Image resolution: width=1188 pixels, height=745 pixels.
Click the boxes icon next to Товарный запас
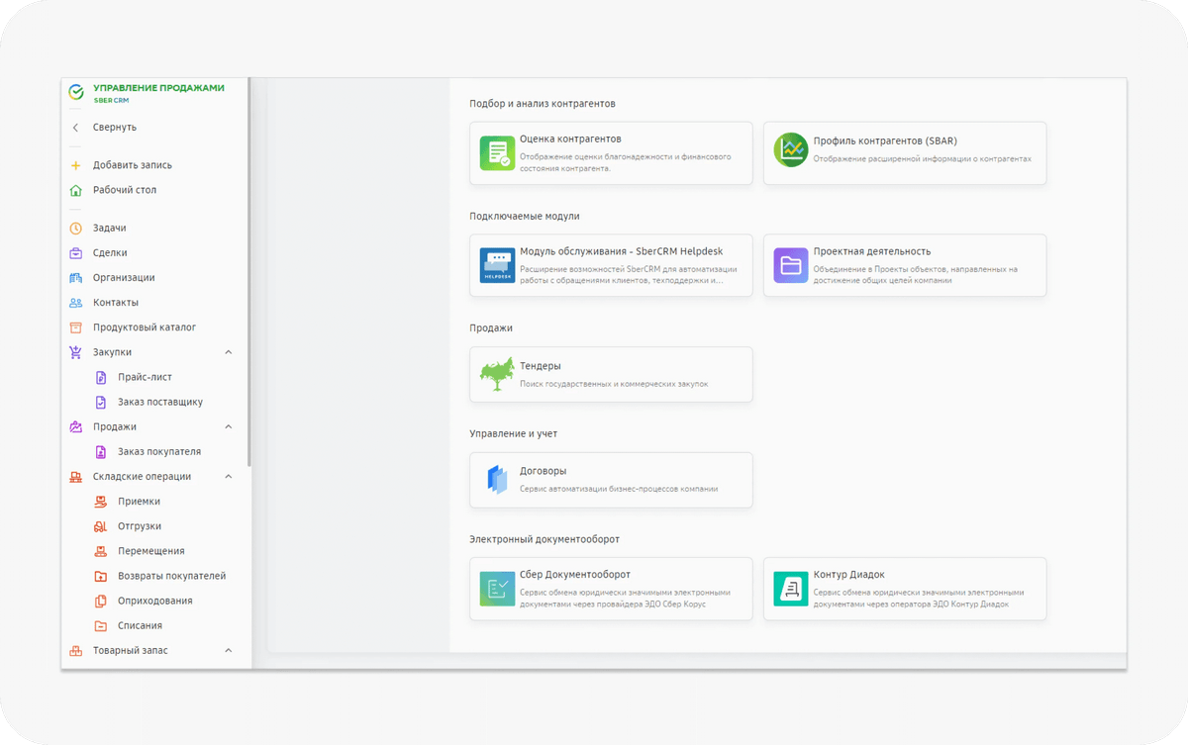(76, 651)
